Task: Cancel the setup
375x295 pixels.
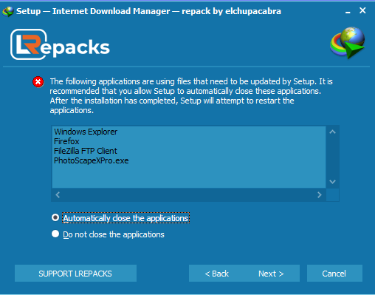Action: 334,274
